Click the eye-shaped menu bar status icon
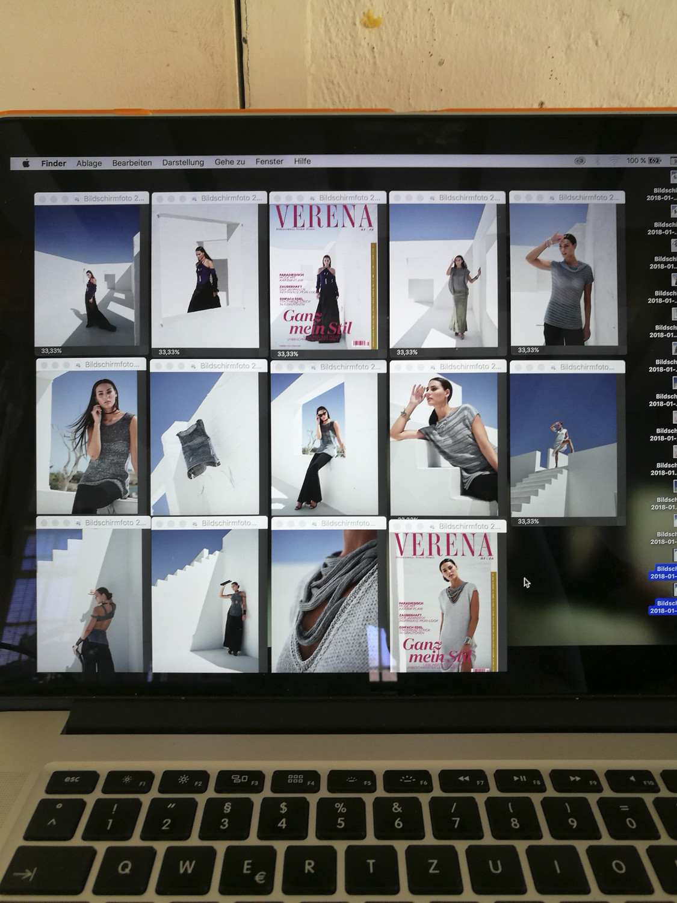Viewport: 677px width, 903px height. pos(580,161)
